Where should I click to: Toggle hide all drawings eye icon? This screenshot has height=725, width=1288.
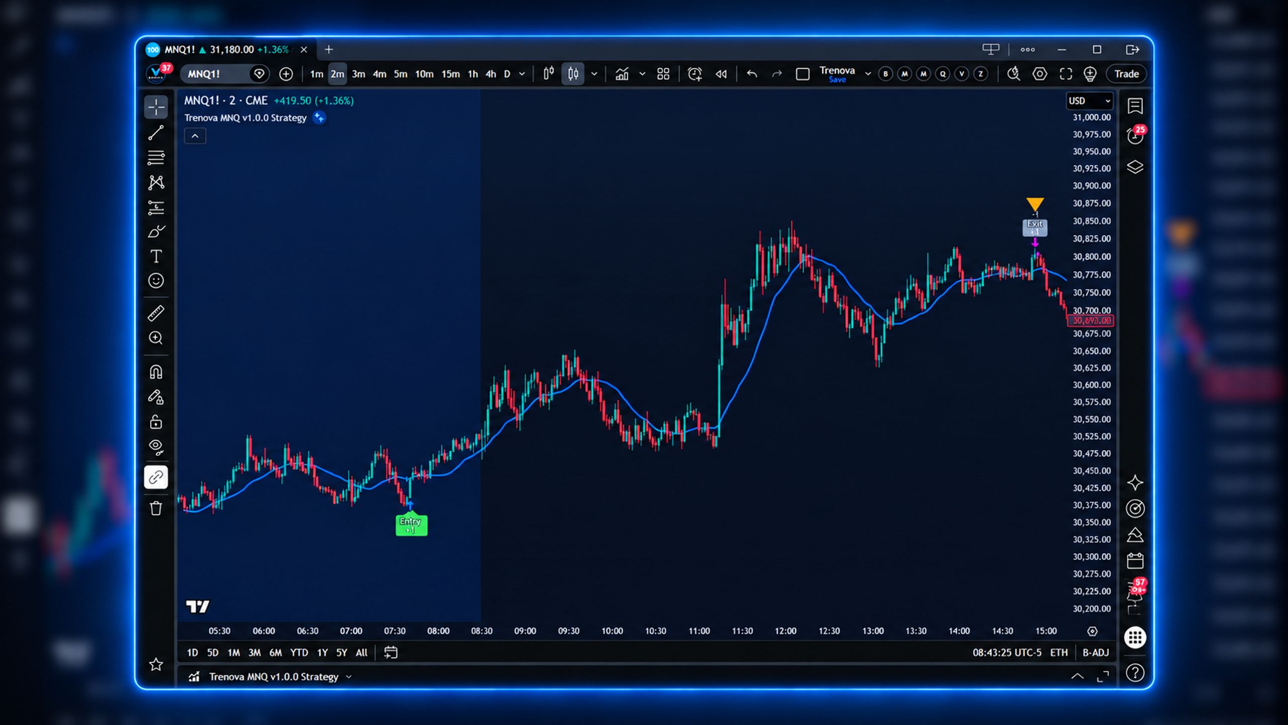(156, 447)
